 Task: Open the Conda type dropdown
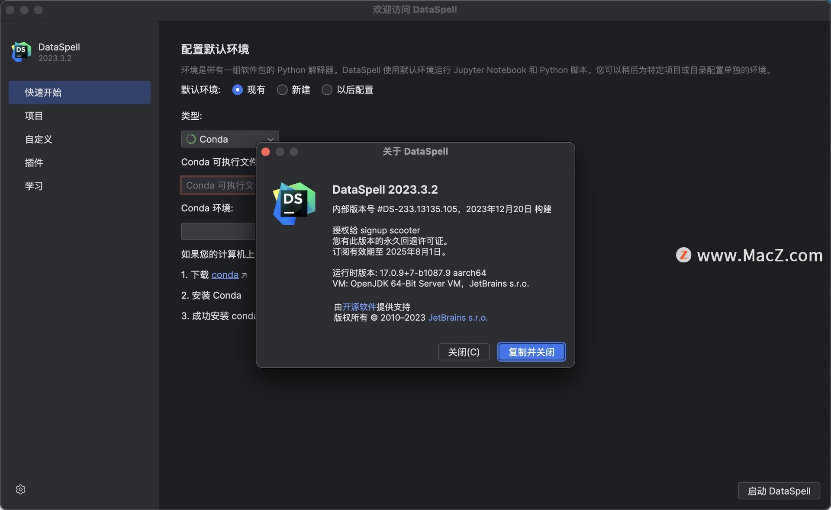[x=230, y=139]
